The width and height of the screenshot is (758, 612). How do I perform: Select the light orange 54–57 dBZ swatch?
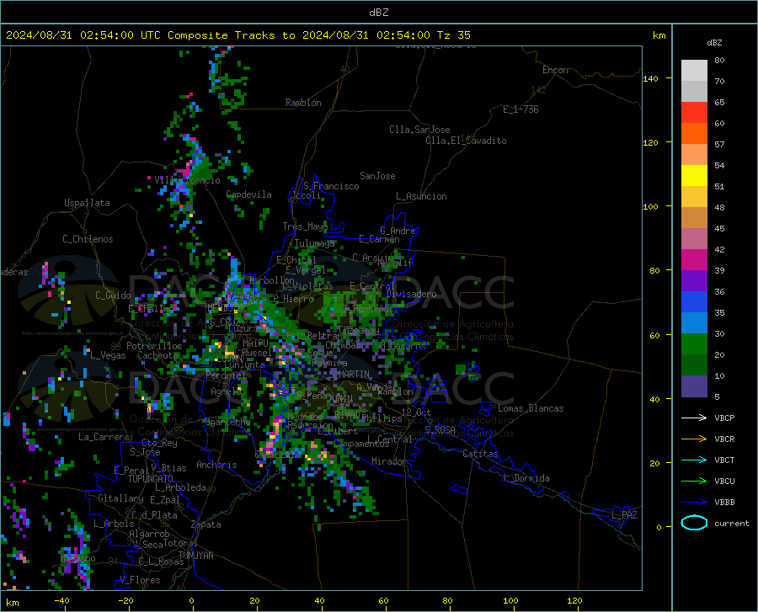(694, 155)
